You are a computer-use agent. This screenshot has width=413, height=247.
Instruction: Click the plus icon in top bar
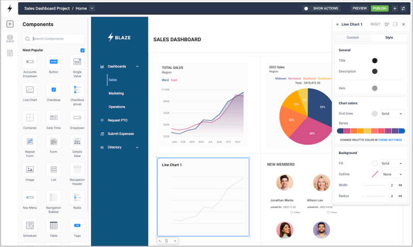pos(395,9)
